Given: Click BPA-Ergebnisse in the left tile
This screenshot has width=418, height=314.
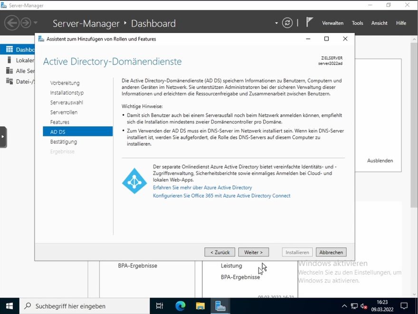Looking at the screenshot, I should [x=138, y=266].
